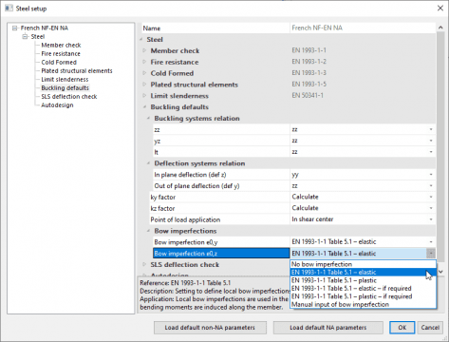This screenshot has width=449, height=342.
Task: Select Buckling defaults in the left tree
Action: click(x=65, y=88)
